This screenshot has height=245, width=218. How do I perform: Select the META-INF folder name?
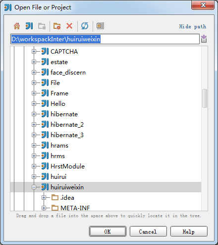click(75, 208)
